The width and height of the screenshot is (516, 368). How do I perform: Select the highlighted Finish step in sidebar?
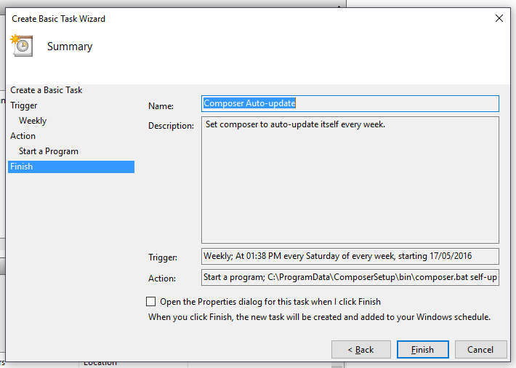(71, 167)
